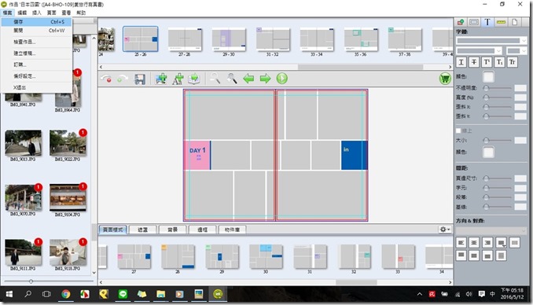
Task: Switch to the 物件庫 clipart tab
Action: pyautogui.click(x=233, y=230)
